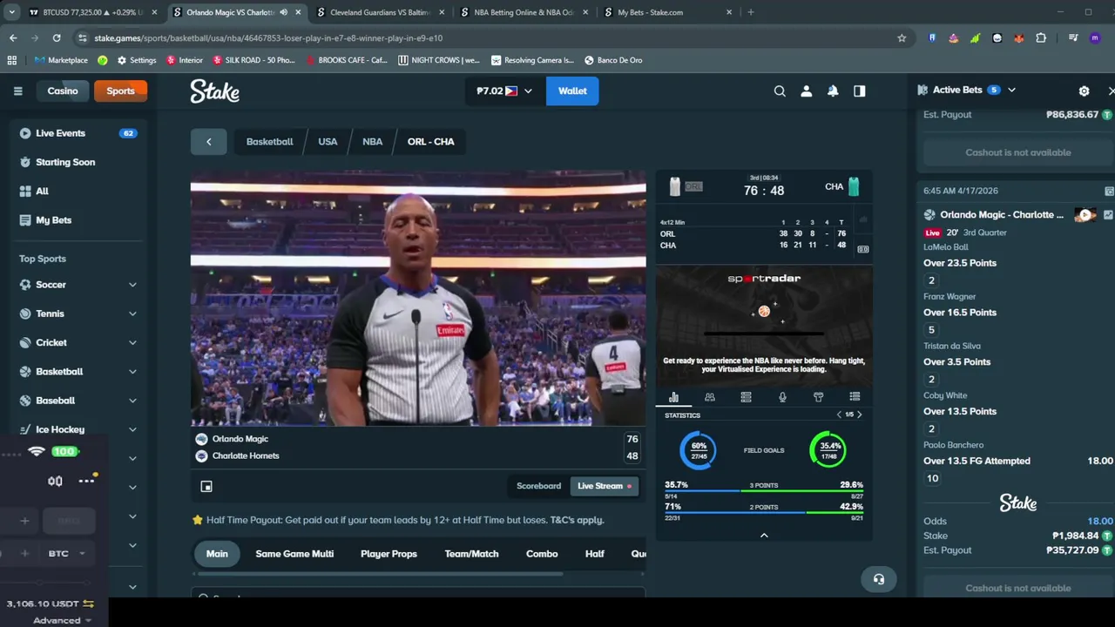
Task: Switch view to Scoreboard
Action: click(x=538, y=486)
